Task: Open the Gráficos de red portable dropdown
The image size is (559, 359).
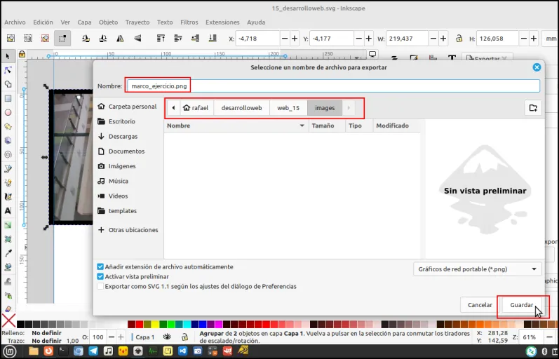Action: (478, 269)
